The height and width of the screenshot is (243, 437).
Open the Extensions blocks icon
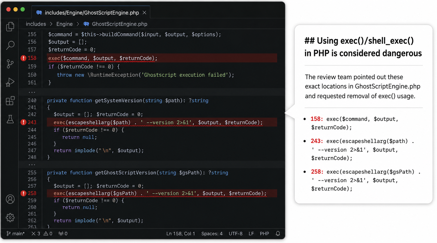tap(10, 101)
